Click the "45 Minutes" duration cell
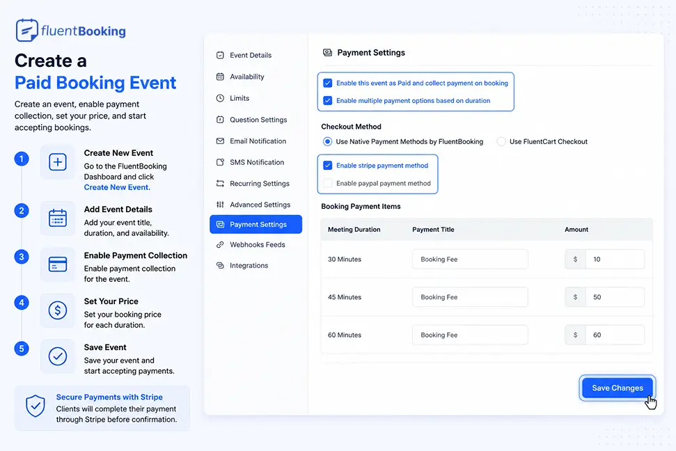676x451 pixels. pyautogui.click(x=345, y=297)
